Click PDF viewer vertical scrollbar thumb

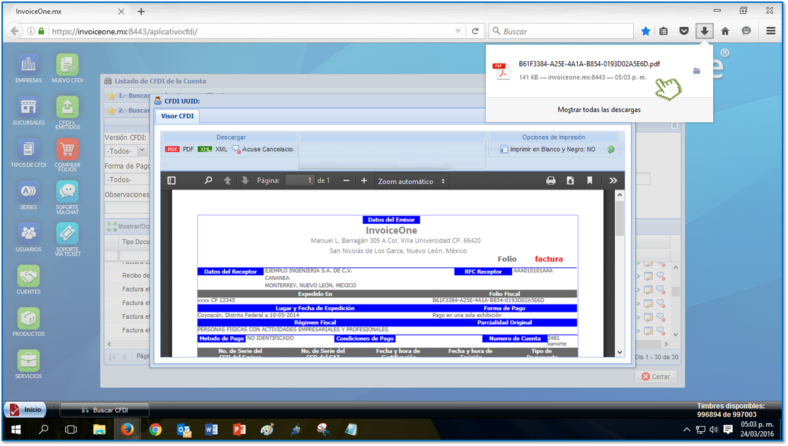point(619,218)
